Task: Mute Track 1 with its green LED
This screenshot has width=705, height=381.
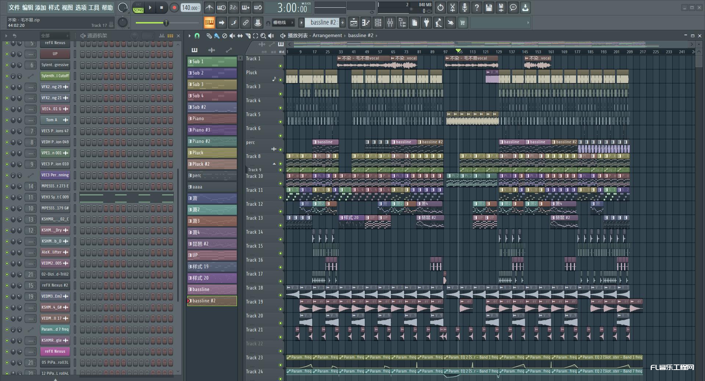Action: (x=280, y=66)
